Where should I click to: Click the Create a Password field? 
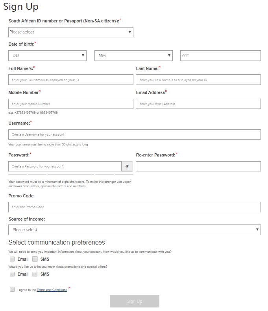point(65,166)
